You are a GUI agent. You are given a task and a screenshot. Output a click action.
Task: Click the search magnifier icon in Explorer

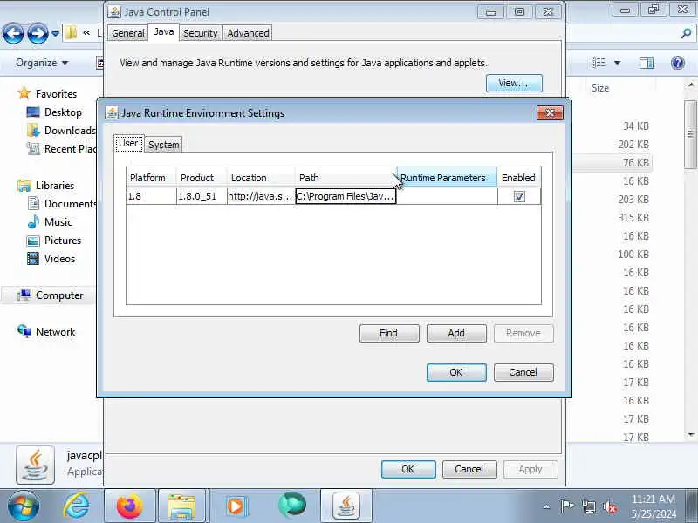(x=686, y=33)
